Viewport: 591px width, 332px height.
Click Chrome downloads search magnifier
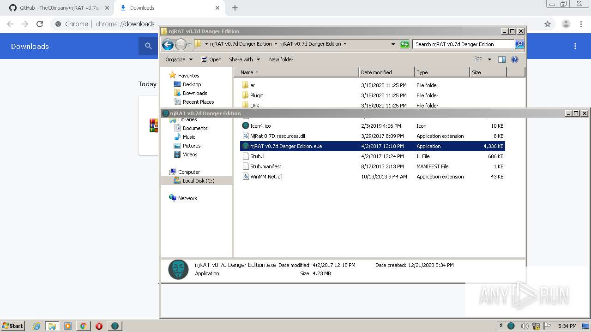coord(148,46)
